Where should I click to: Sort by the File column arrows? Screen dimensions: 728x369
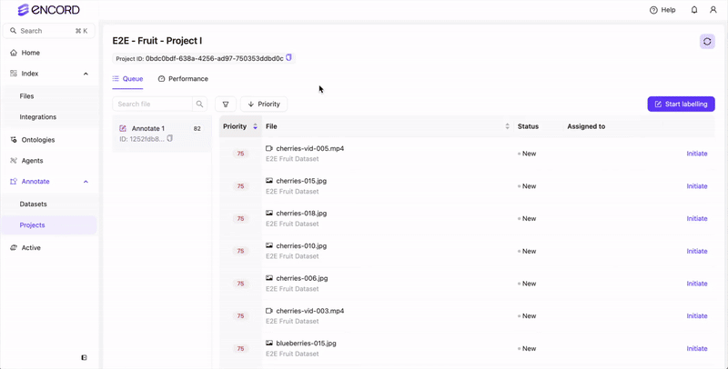pos(507,126)
